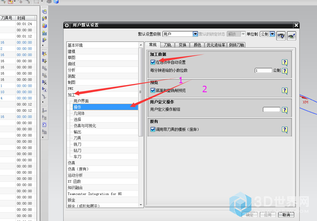Click the Create Operation toolbar icon
The width and height of the screenshot is (317, 221).
click(x=44, y=40)
